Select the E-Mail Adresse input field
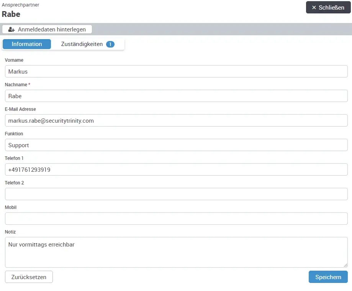This screenshot has width=352, height=291. (176, 120)
